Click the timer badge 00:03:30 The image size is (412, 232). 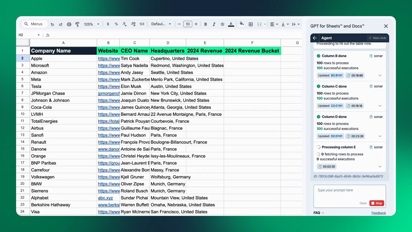(x=327, y=167)
